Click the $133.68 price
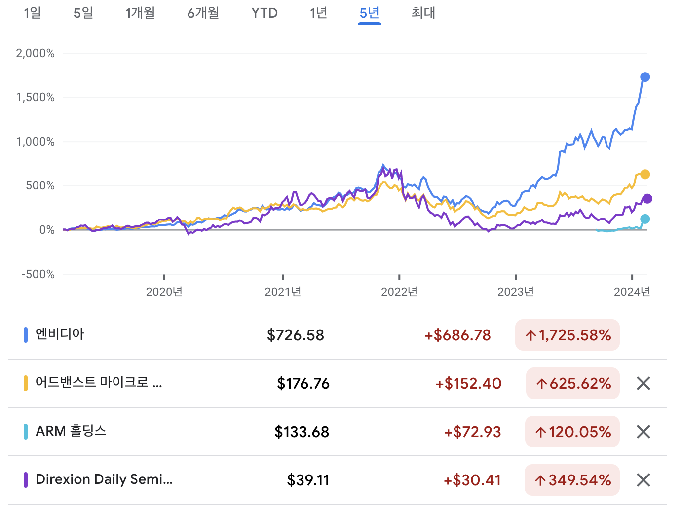Image resolution: width=682 pixels, height=513 pixels. tap(302, 432)
